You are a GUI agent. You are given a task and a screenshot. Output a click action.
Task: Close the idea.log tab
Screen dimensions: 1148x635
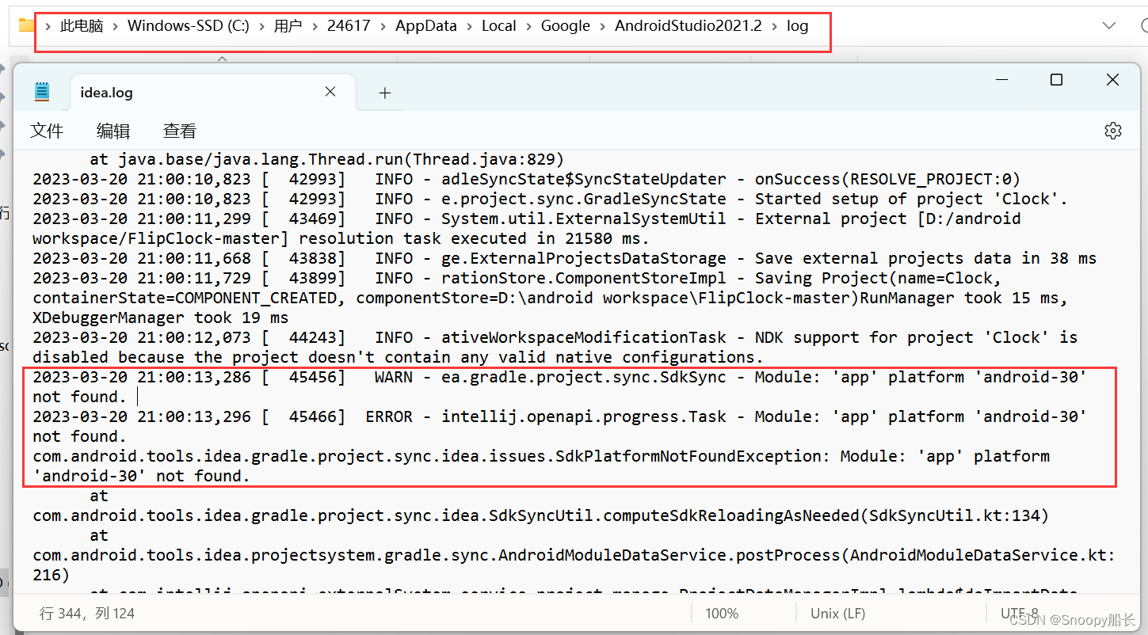[330, 92]
